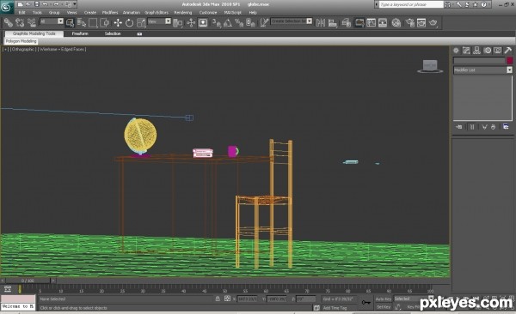Activate the Select Object tool
516x314 pixels.
coord(70,22)
